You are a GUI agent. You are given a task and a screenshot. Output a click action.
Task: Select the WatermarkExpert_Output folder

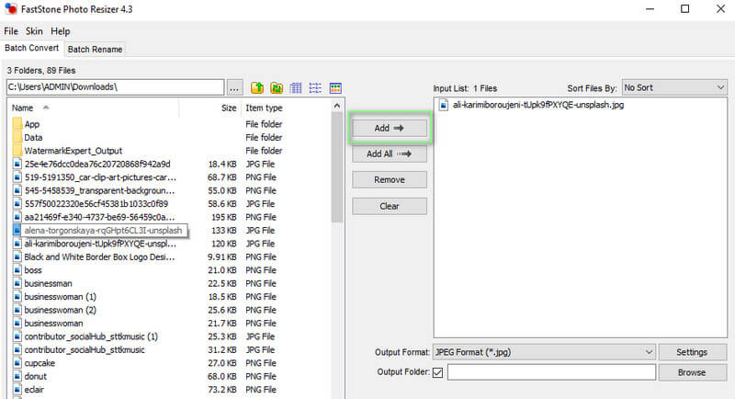[73, 150]
